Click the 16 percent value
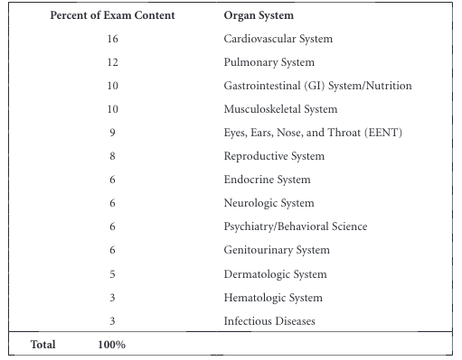This screenshot has width=462, height=360. point(112,39)
